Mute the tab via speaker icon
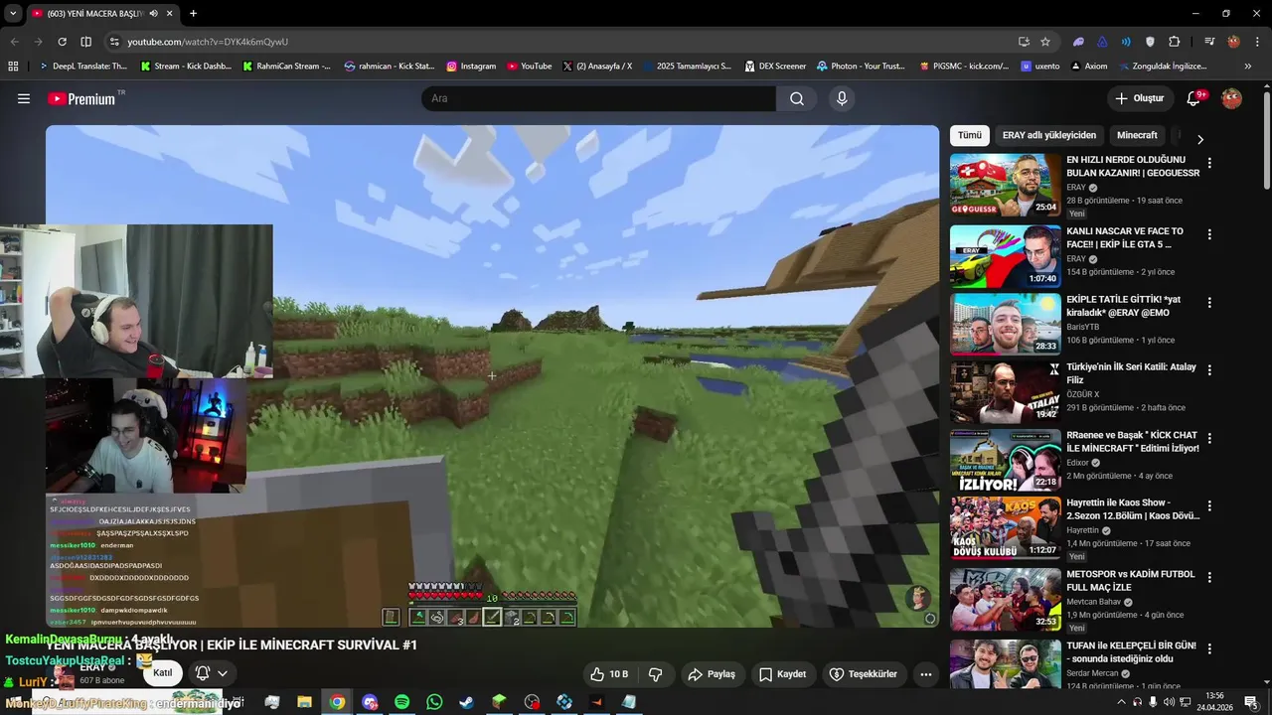This screenshot has width=1272, height=715. pyautogui.click(x=153, y=14)
